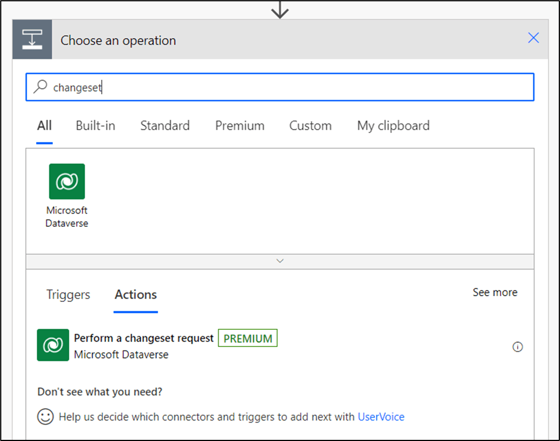The width and height of the screenshot is (560, 441).
Task: Select the Actions tab
Action: [136, 295]
